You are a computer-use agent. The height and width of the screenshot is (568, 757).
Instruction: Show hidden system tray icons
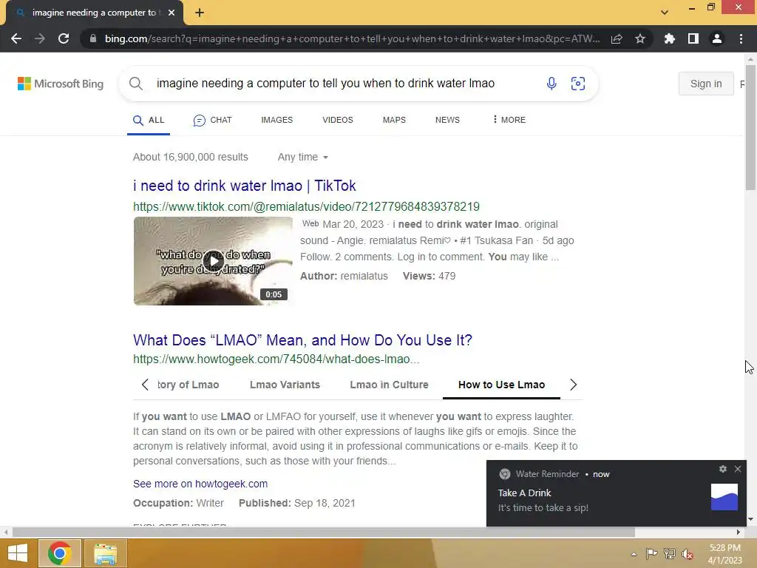pyautogui.click(x=634, y=554)
